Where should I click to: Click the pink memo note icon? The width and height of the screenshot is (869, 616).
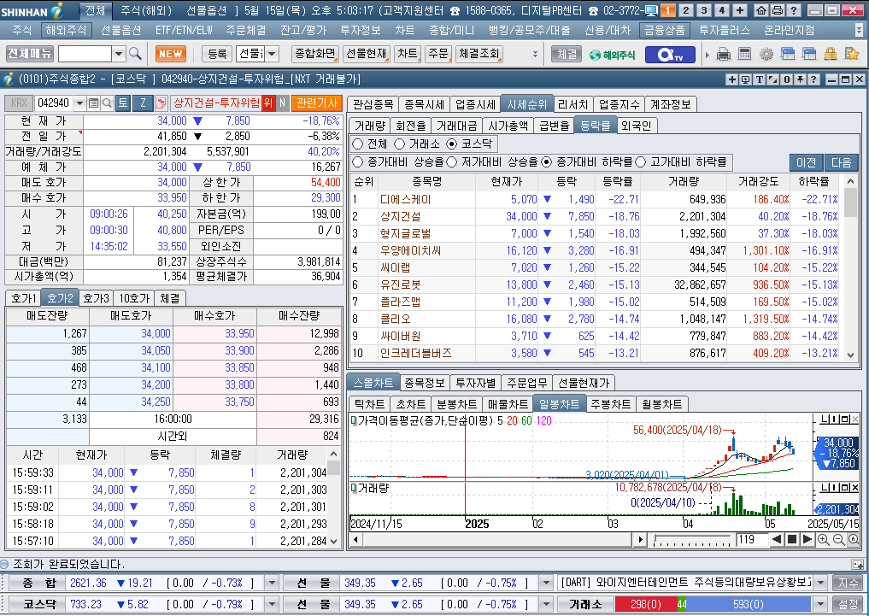click(161, 103)
